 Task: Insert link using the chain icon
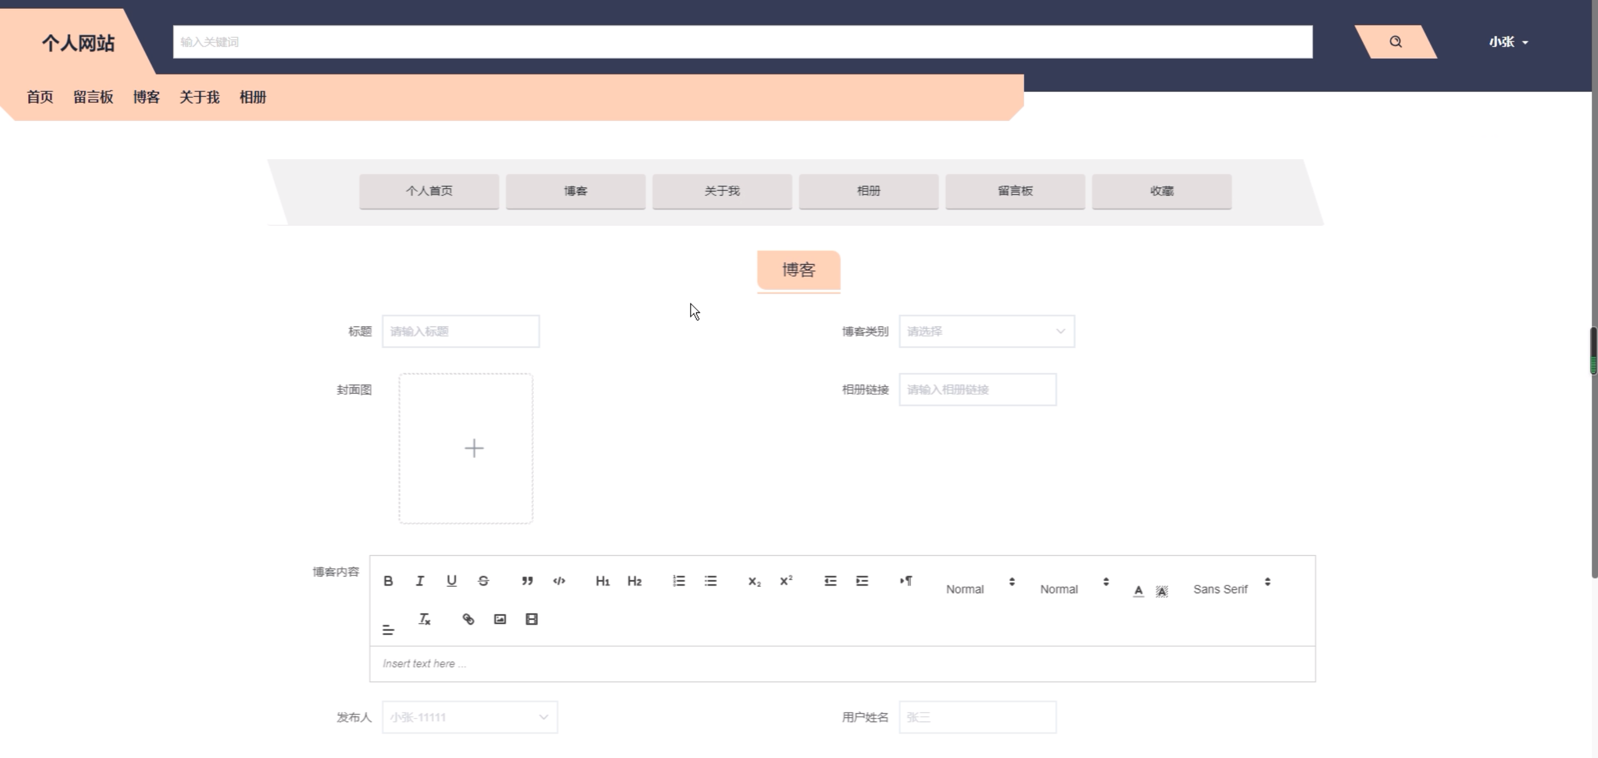tap(468, 619)
